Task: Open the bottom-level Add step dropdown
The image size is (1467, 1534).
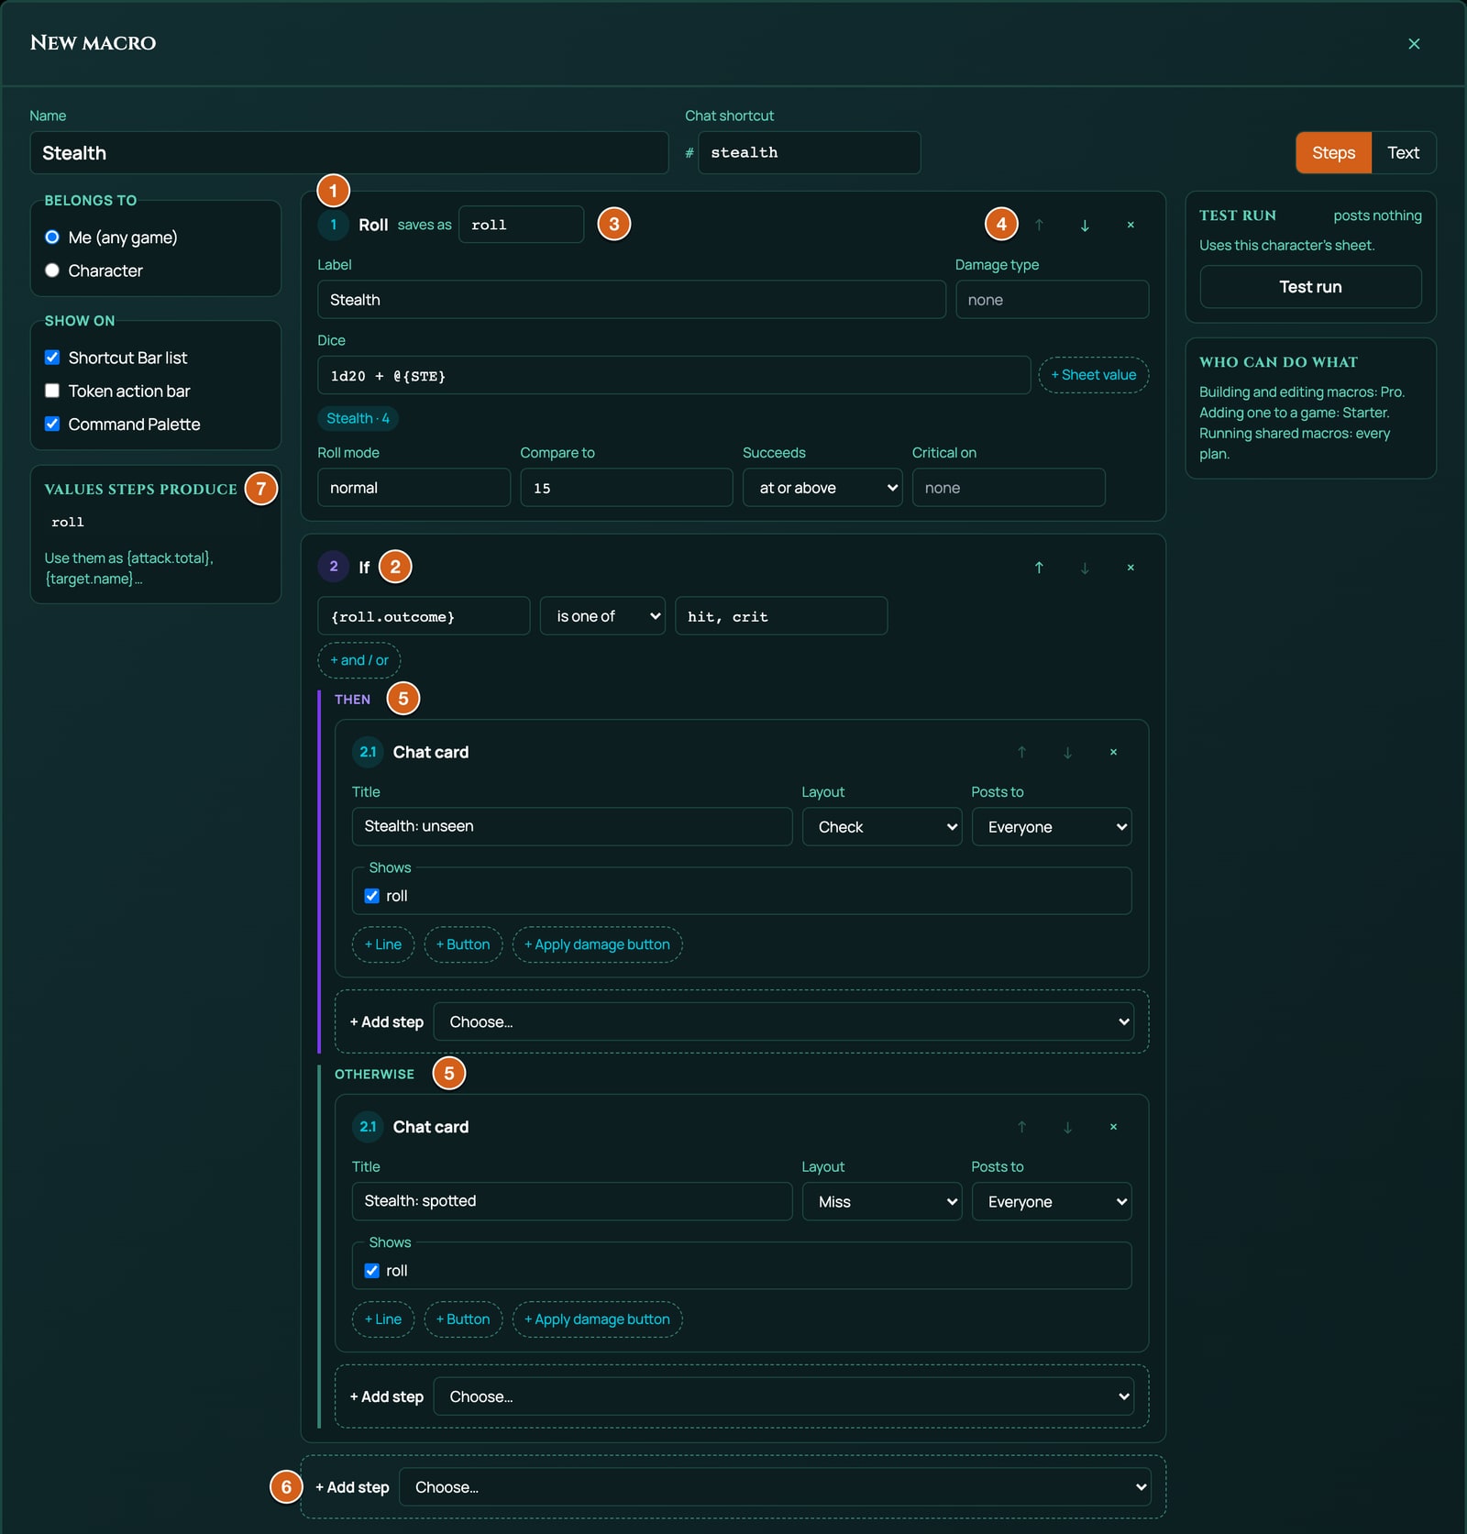Action: (x=775, y=1487)
